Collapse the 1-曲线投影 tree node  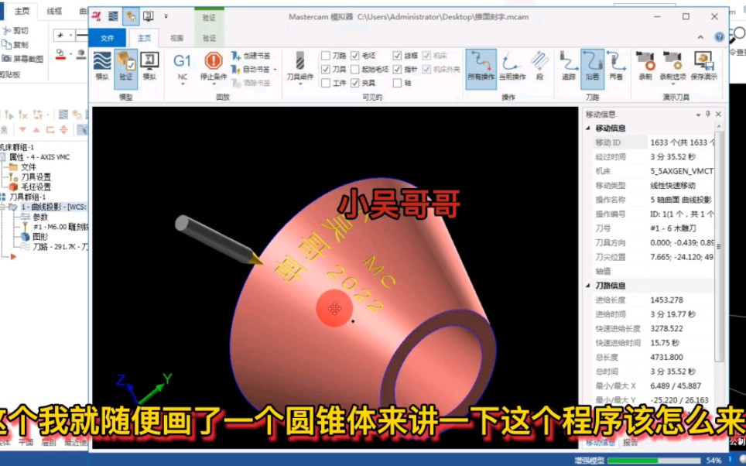(2, 207)
